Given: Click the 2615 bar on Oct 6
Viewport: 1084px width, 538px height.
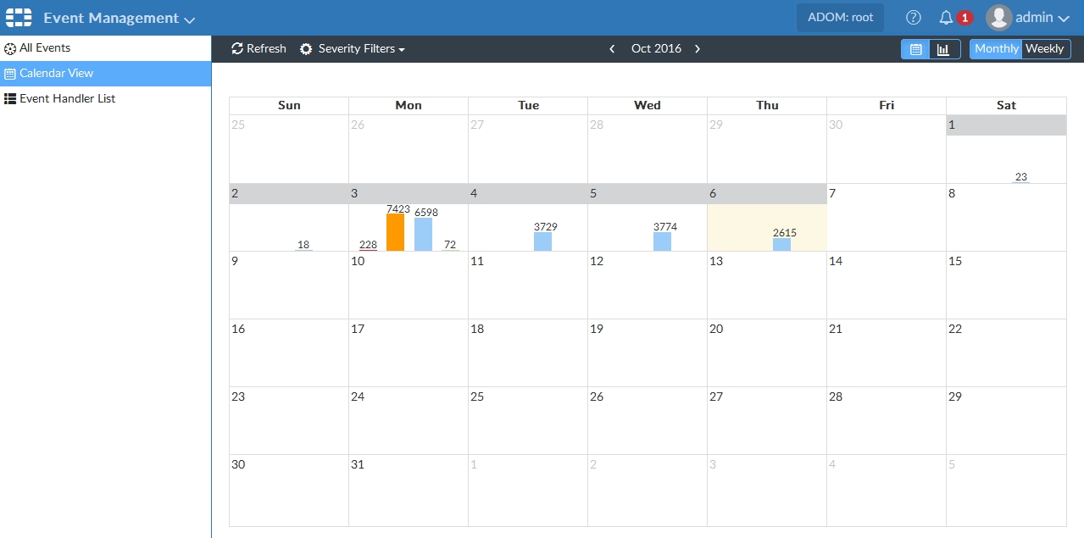Looking at the screenshot, I should coord(781,244).
